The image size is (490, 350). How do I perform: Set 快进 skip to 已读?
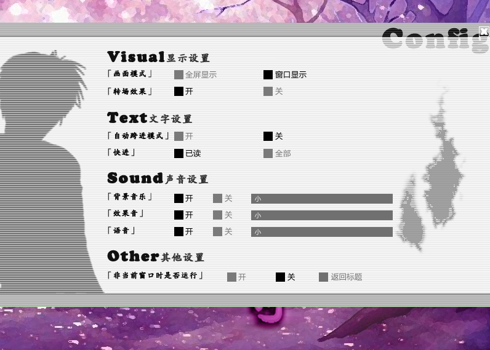[x=188, y=153]
